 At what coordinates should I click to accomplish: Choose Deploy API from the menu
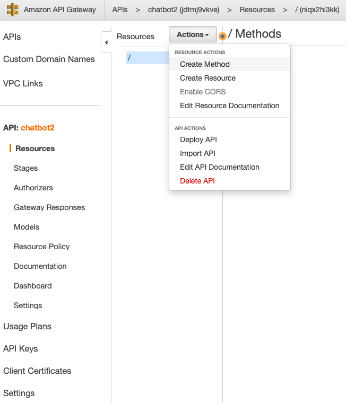point(198,139)
